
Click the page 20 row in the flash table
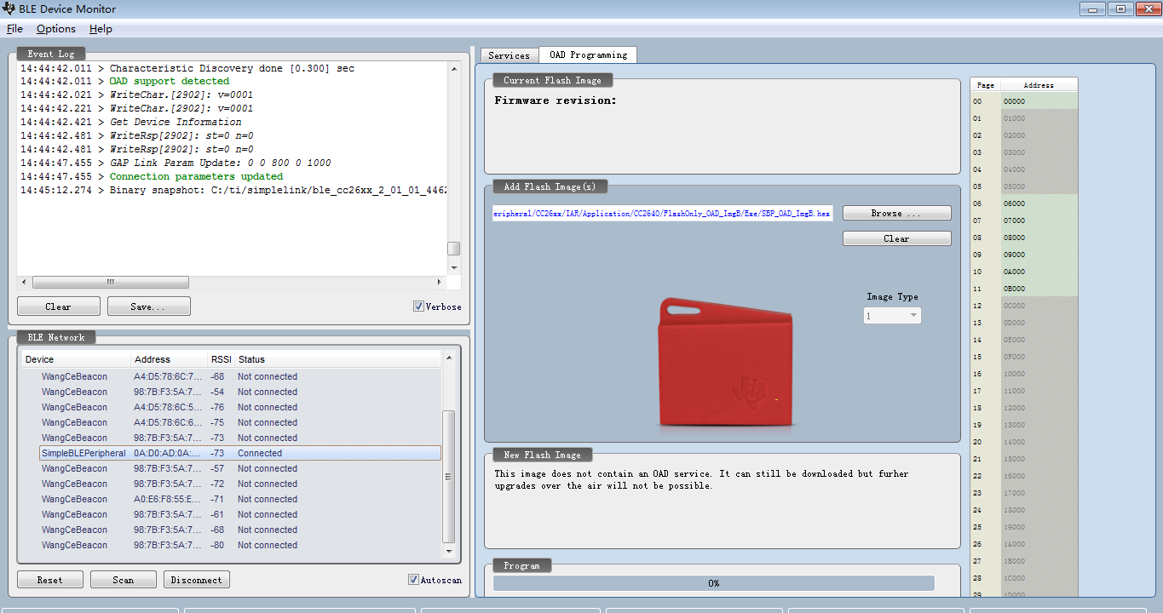(1024, 442)
